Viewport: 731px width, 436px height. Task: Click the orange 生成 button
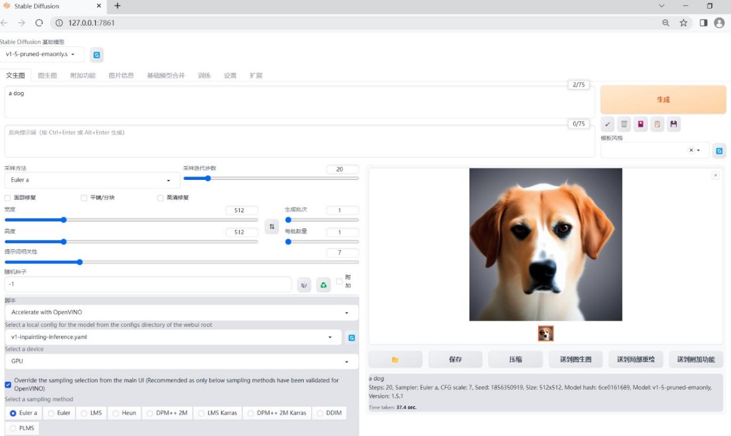(x=663, y=100)
